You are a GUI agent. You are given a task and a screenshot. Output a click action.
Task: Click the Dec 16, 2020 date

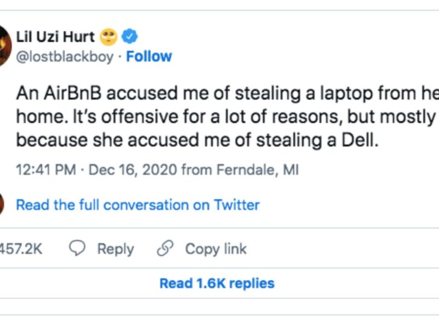coord(133,170)
